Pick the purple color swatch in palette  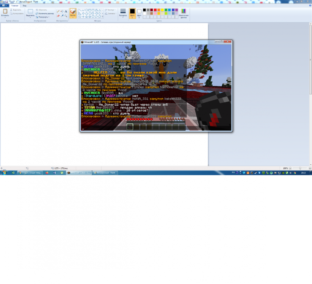(177, 10)
